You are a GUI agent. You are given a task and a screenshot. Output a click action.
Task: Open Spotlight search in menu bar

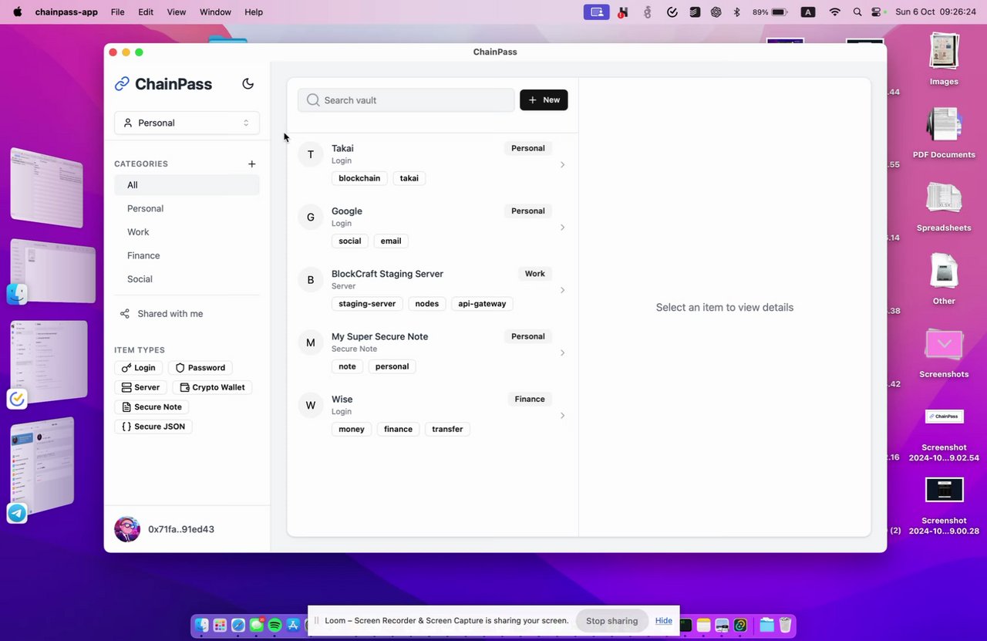(857, 12)
